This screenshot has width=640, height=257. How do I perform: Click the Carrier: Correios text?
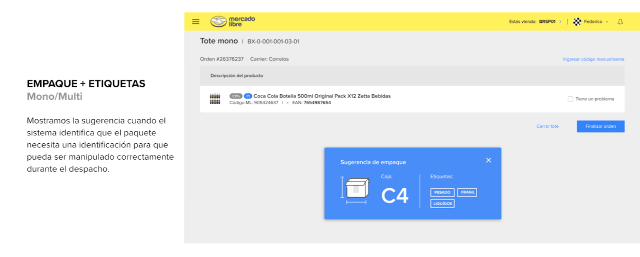point(269,59)
